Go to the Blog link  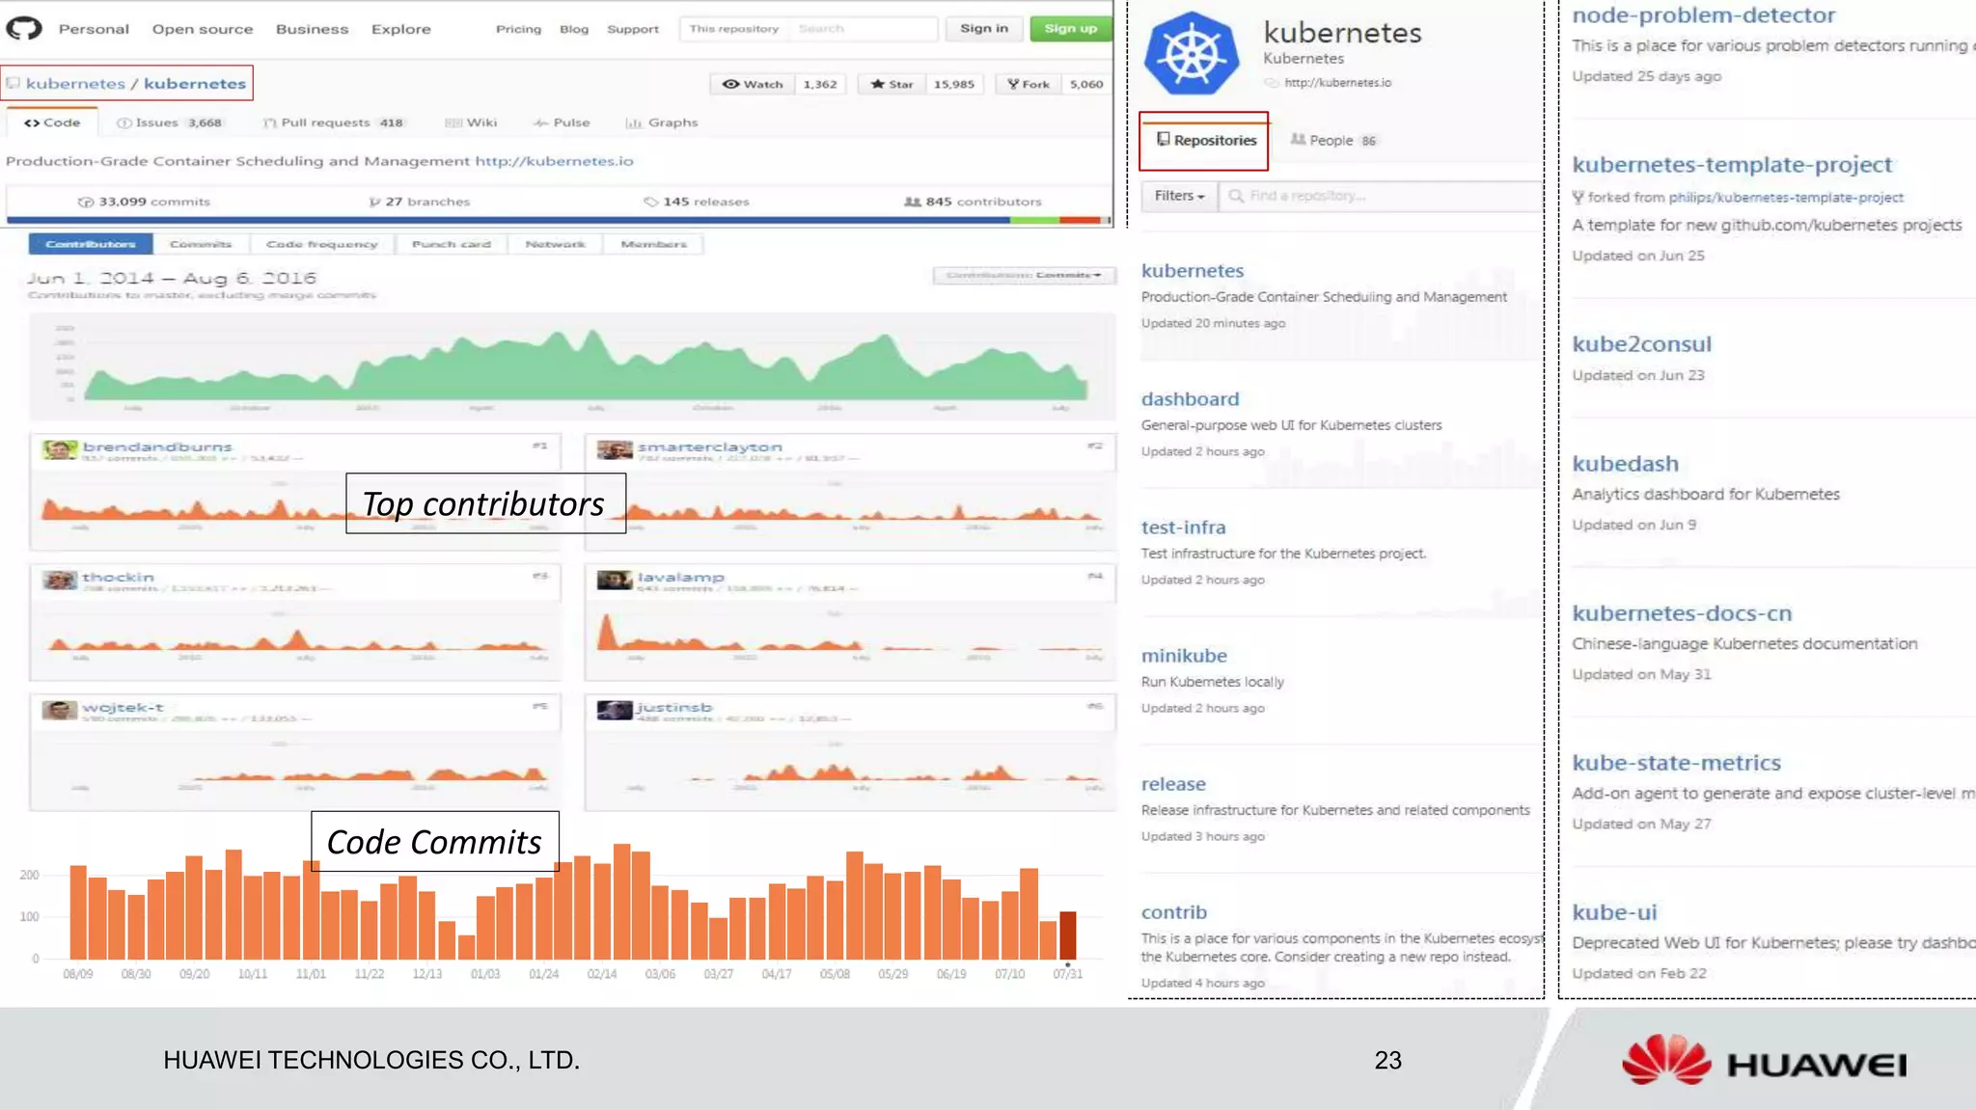pyautogui.click(x=574, y=29)
